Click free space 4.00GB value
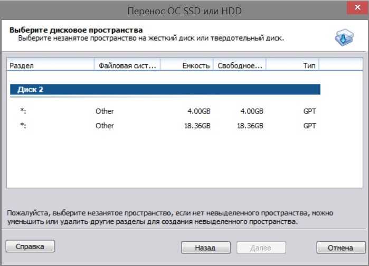The height and width of the screenshot is (266, 369). point(252,111)
